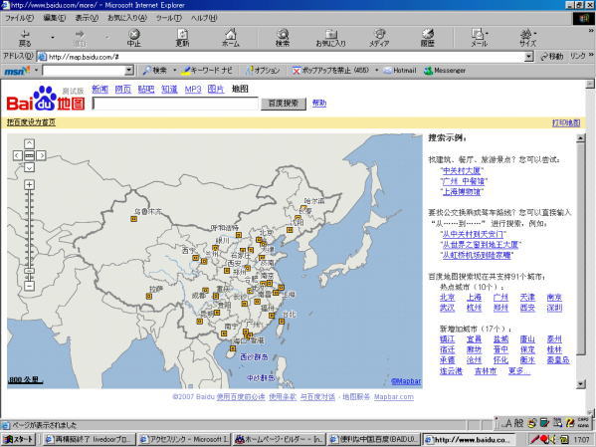Open the Search (検索) toolbar icon

point(283,38)
